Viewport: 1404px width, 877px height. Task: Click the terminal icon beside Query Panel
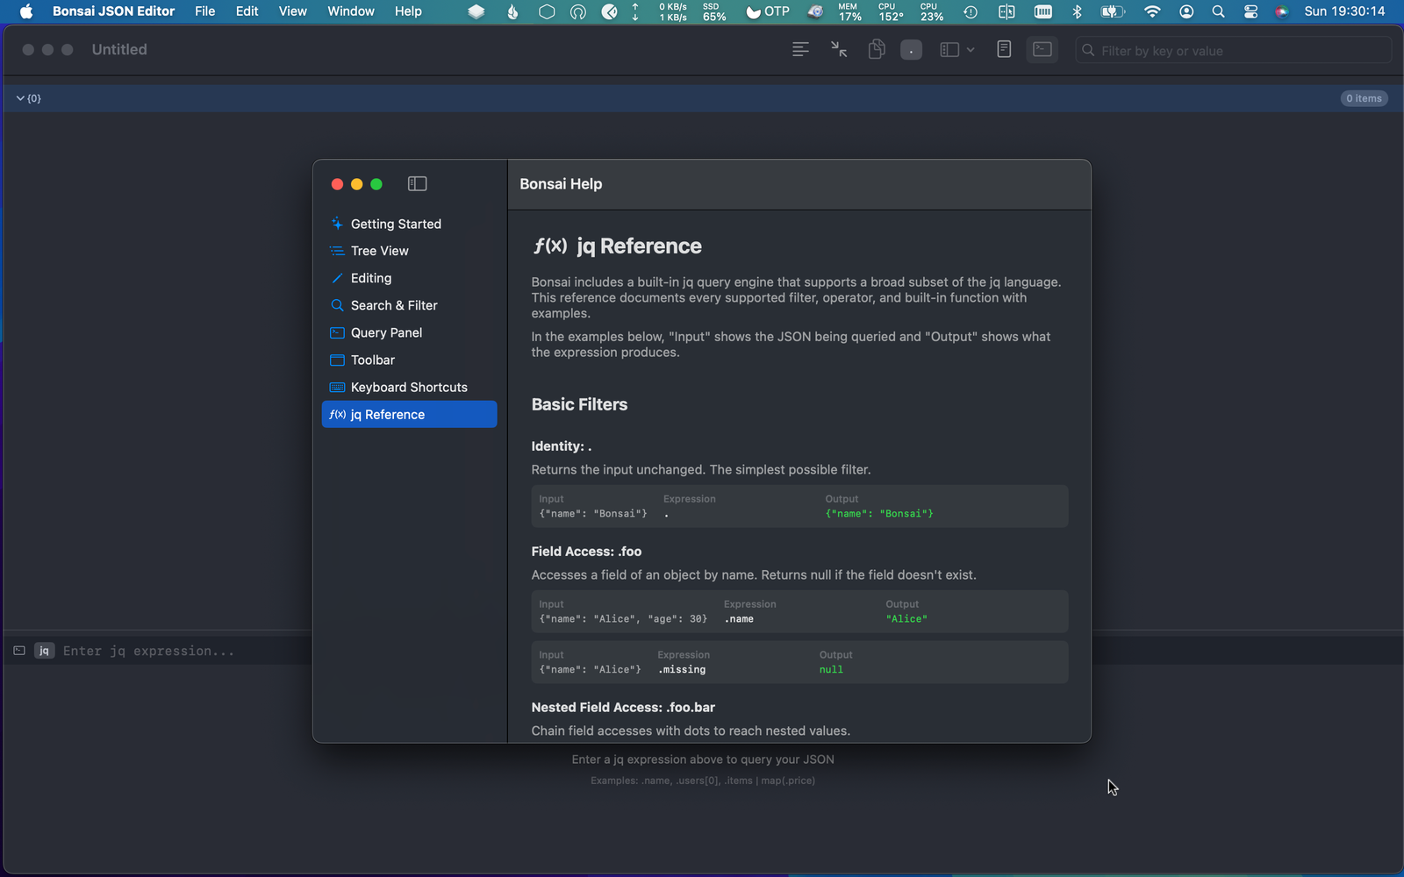[x=337, y=332]
